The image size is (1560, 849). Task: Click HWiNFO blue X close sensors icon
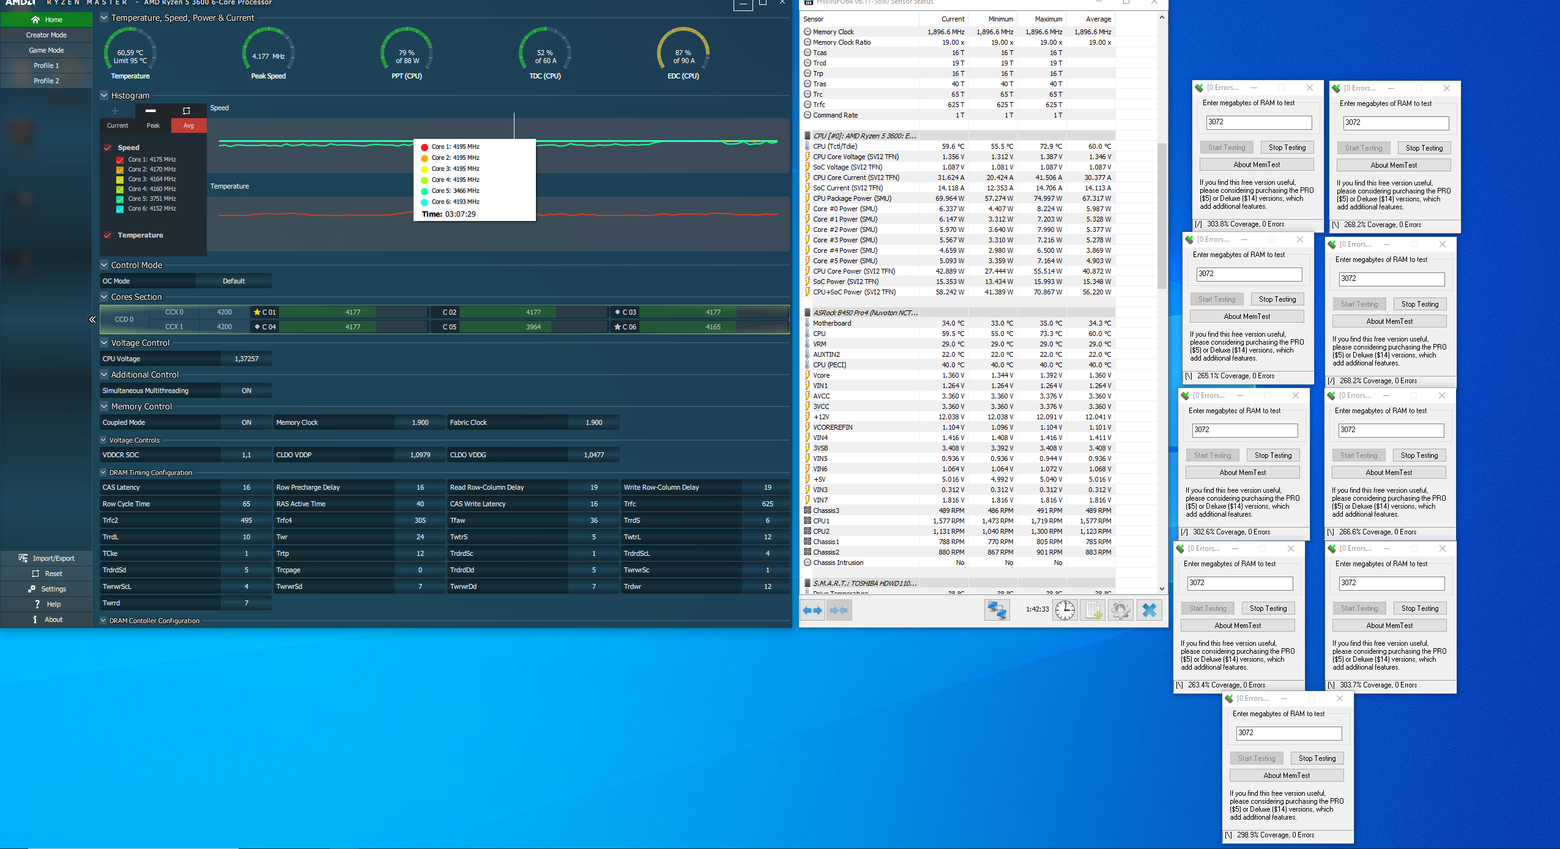click(x=1149, y=610)
